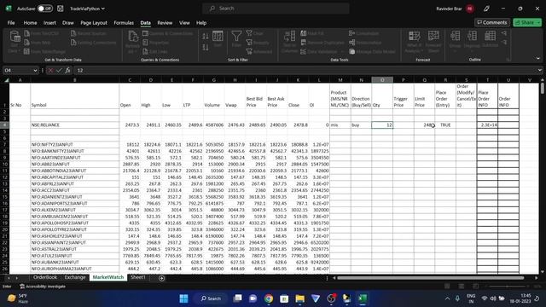546x307 pixels.
Task: Open TradeViaPython file name dropdown
Action: (x=87, y=9)
